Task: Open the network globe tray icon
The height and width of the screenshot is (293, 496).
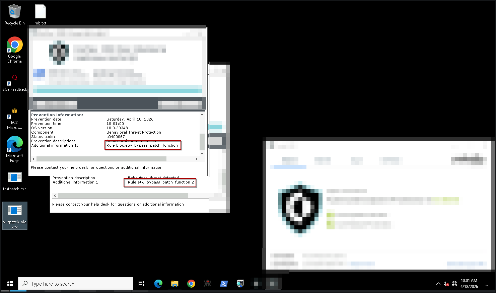Action: (454, 284)
